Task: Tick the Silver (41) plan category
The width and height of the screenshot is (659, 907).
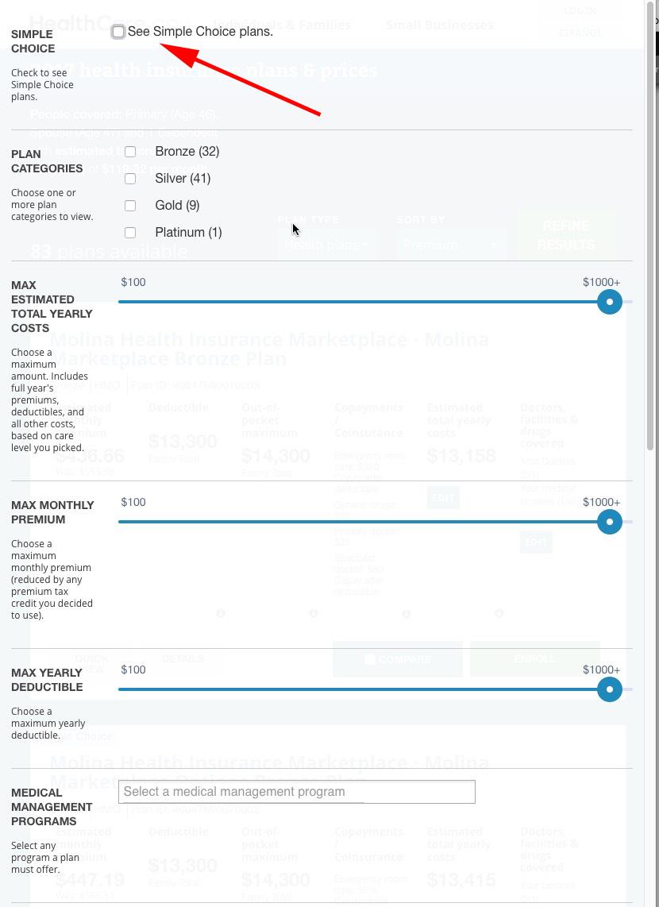Action: [130, 179]
